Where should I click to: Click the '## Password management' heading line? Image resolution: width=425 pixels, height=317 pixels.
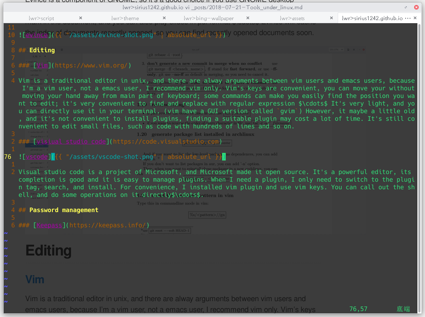(58, 210)
